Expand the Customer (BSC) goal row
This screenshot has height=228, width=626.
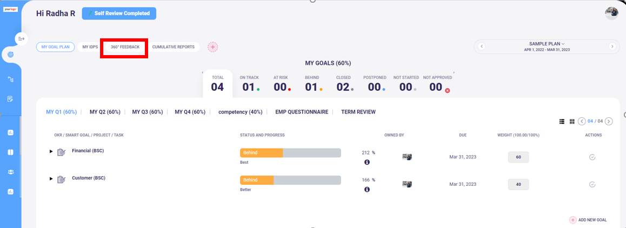(51, 179)
